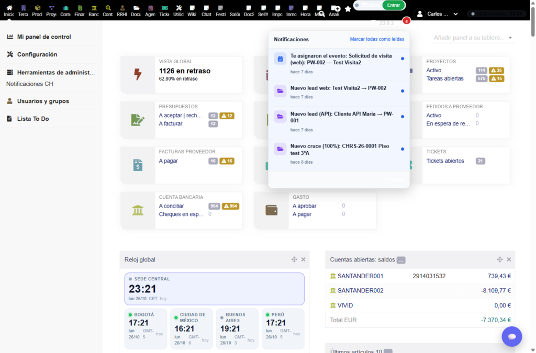Image resolution: width=536 pixels, height=353 pixels.
Task: Close the Cuentas abiertas saldos box
Action: tap(509, 259)
